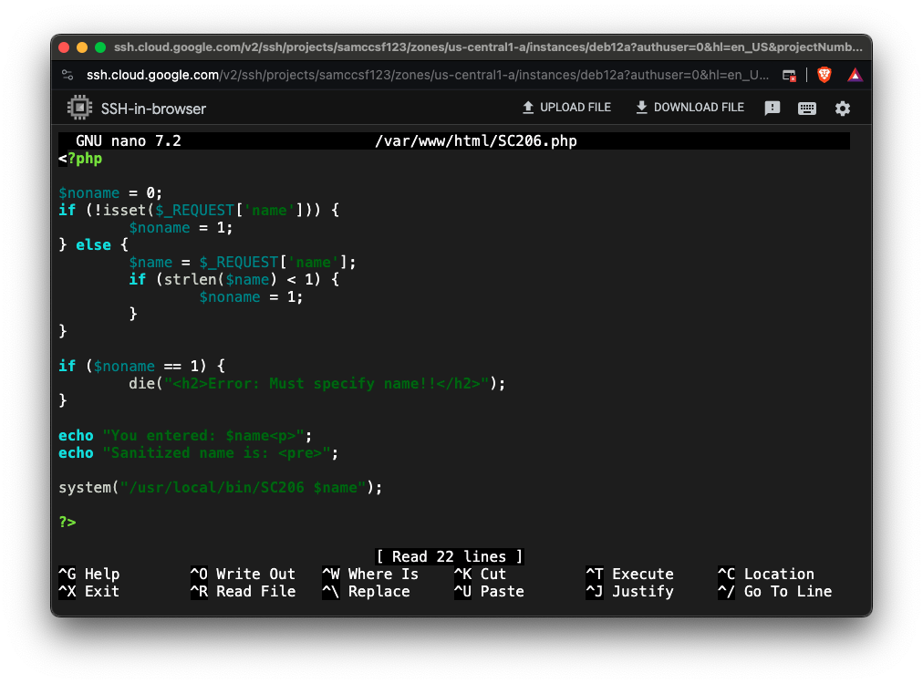This screenshot has width=923, height=684.
Task: Click the ^X Exit shortcut label
Action: tap(88, 591)
